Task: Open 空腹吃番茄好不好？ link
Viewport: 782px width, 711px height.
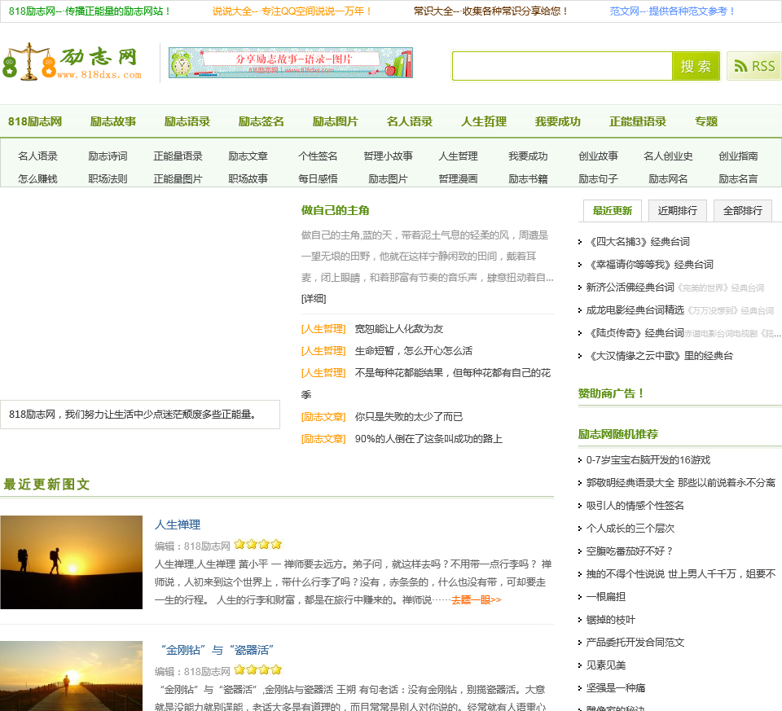Action: coord(630,551)
